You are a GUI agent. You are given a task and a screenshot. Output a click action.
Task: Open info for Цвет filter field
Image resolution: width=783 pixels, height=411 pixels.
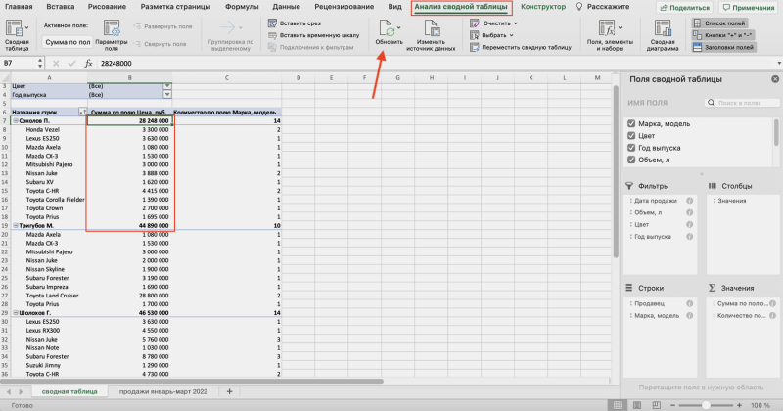click(690, 224)
